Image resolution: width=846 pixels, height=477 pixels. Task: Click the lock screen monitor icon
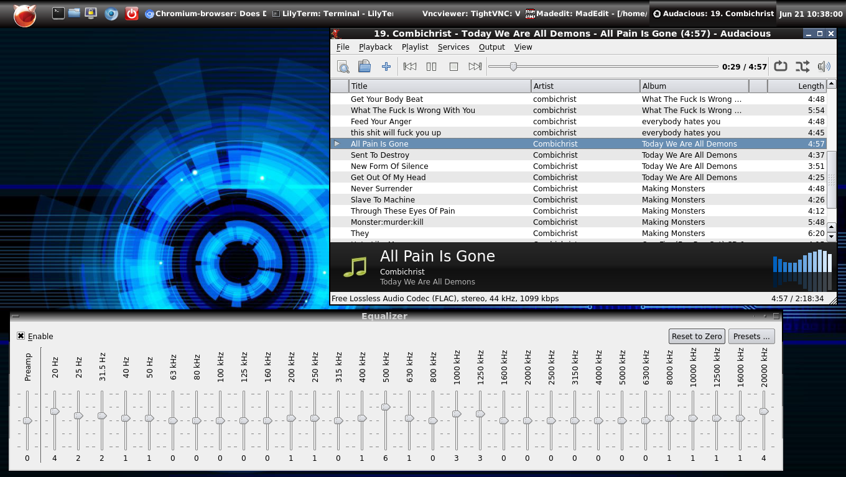click(91, 13)
